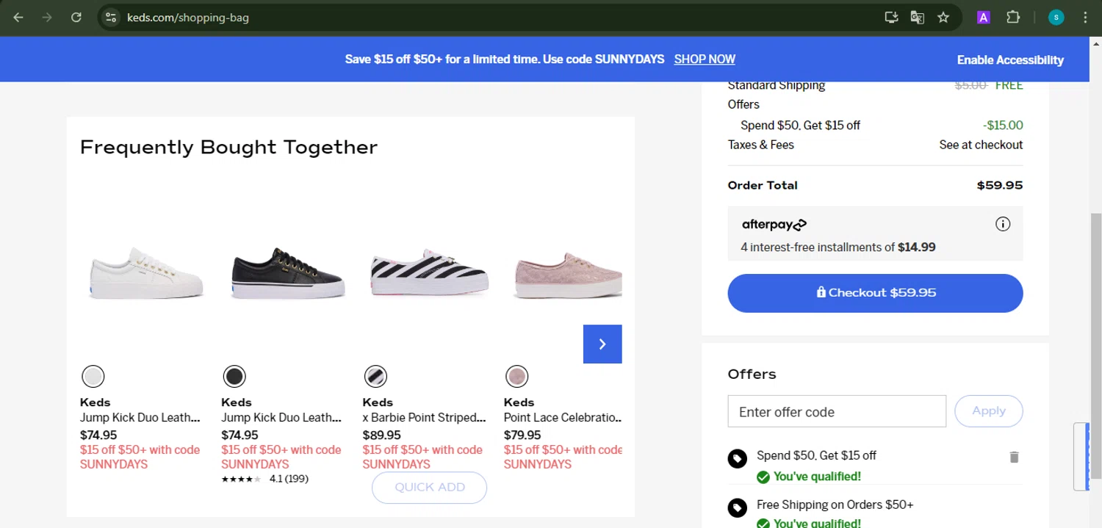Click Enable Accessibility
1102x528 pixels.
1010,60
